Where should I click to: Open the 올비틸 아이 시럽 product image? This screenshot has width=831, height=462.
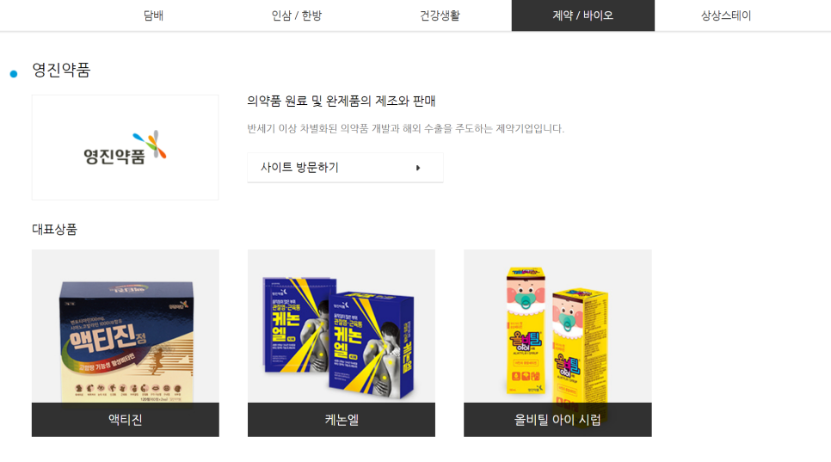(557, 326)
